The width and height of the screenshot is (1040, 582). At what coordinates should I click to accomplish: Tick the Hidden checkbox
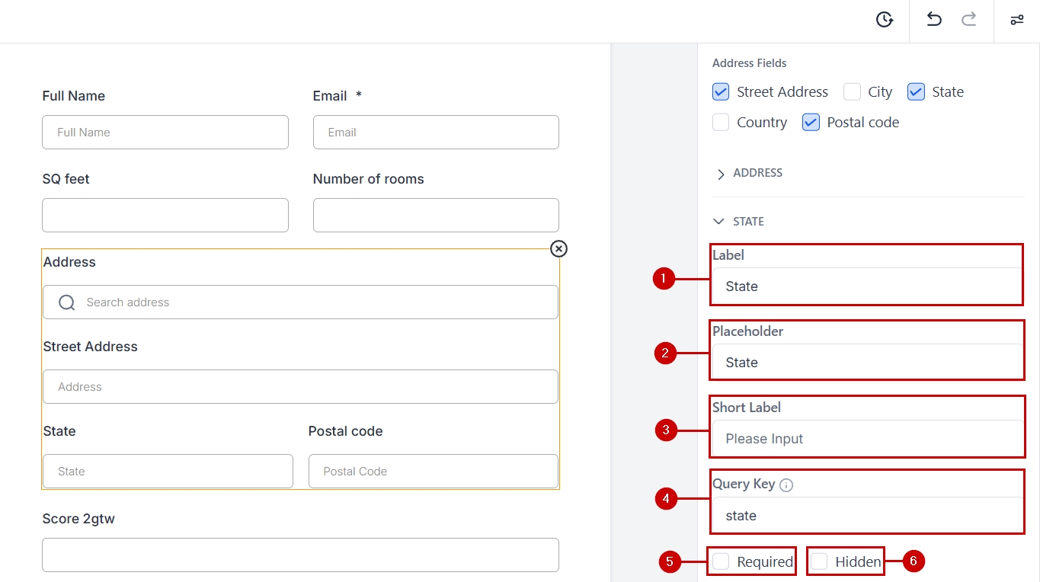tap(819, 561)
